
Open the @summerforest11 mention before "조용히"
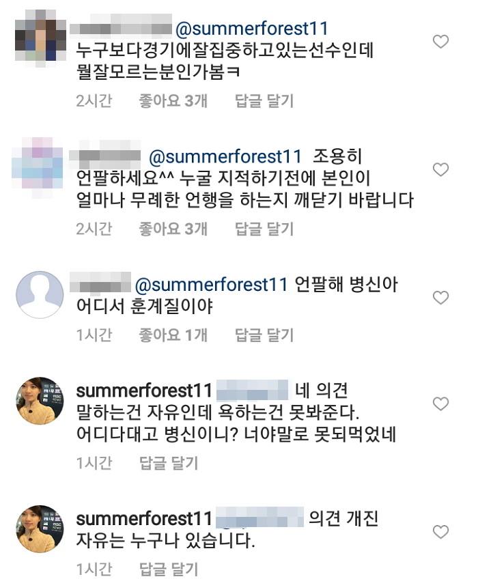pos(225,156)
